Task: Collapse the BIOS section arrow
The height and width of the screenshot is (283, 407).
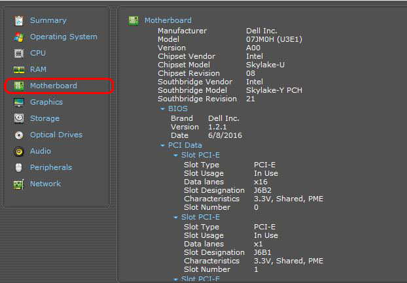Action: coord(163,109)
